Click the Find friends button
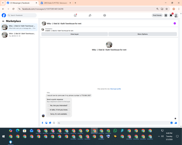Image resolution: width=182 pixels, height=145 pixels. 157,15
